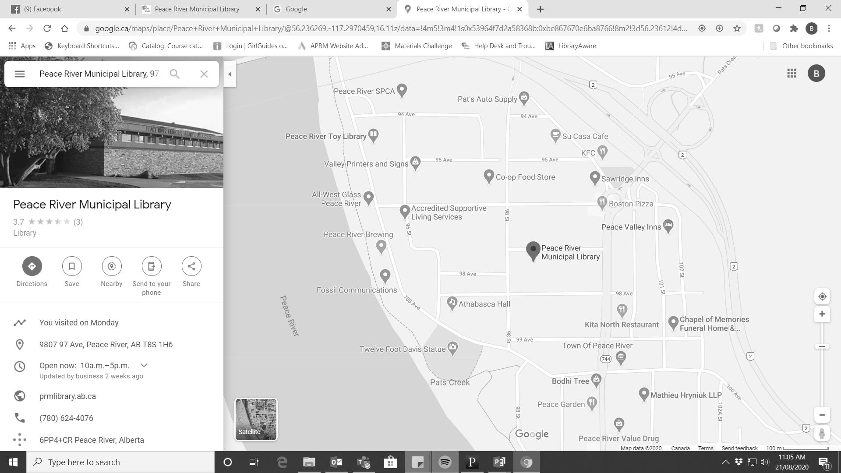This screenshot has width=841, height=473.
Task: Open the Send to your phone option
Action: coord(152,266)
